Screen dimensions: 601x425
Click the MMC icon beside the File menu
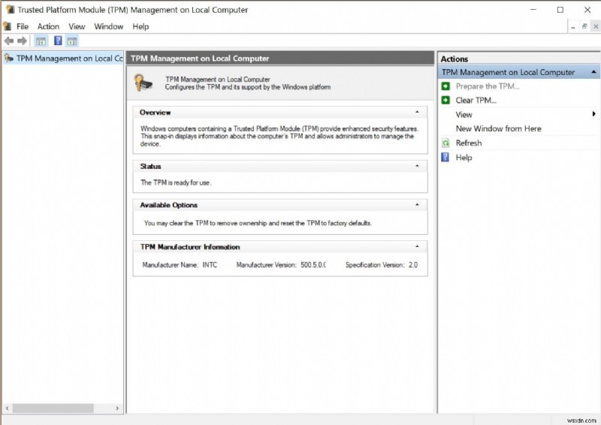click(x=8, y=26)
